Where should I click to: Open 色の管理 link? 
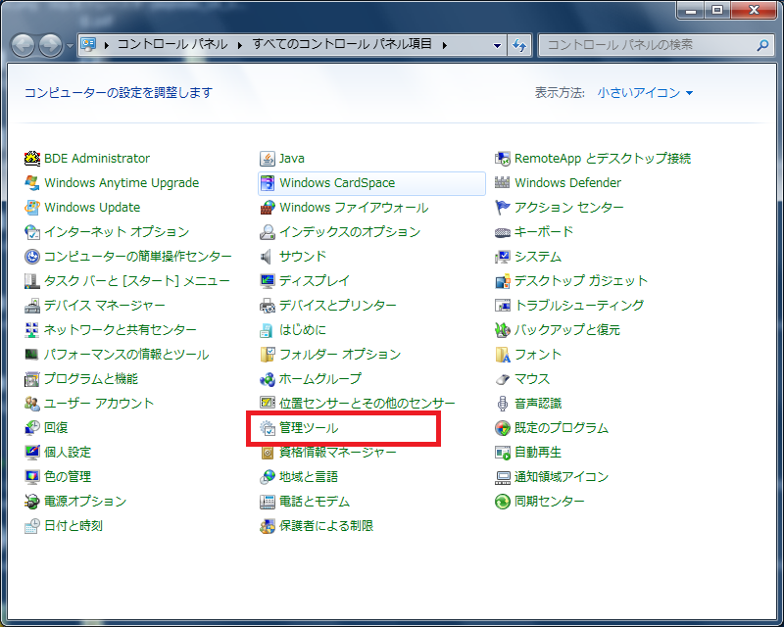click(x=68, y=477)
